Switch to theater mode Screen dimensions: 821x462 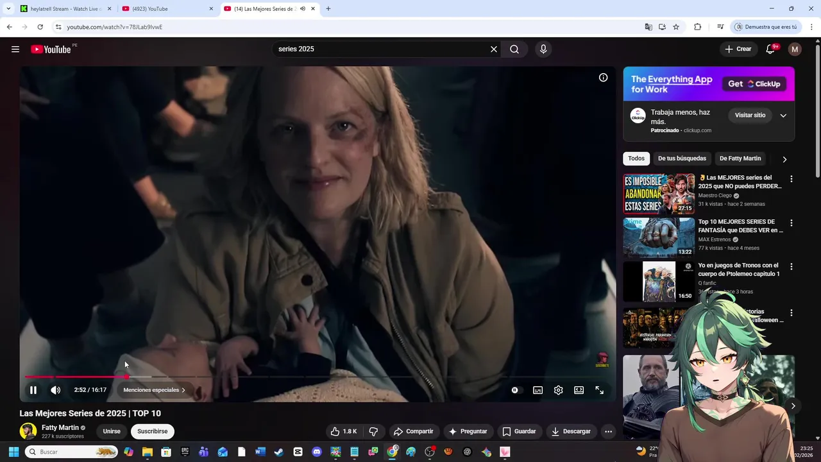point(579,390)
